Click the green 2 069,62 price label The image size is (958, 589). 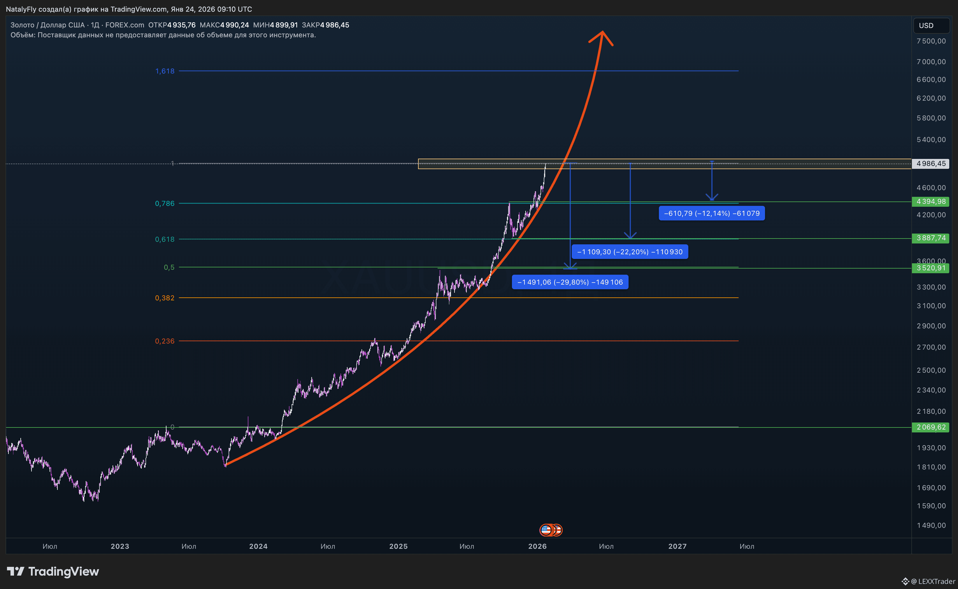tap(930, 427)
